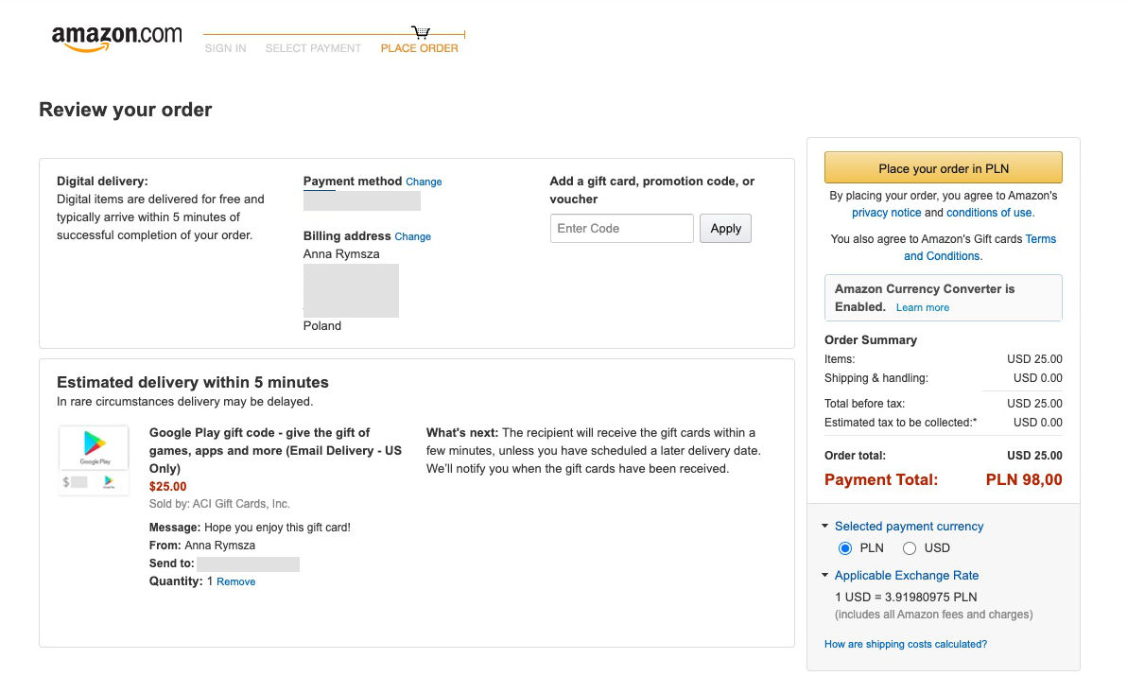1127x676 pixels.
Task: Select PLN as payment currency
Action: click(845, 548)
